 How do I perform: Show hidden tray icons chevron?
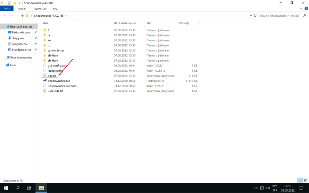(x=256, y=188)
